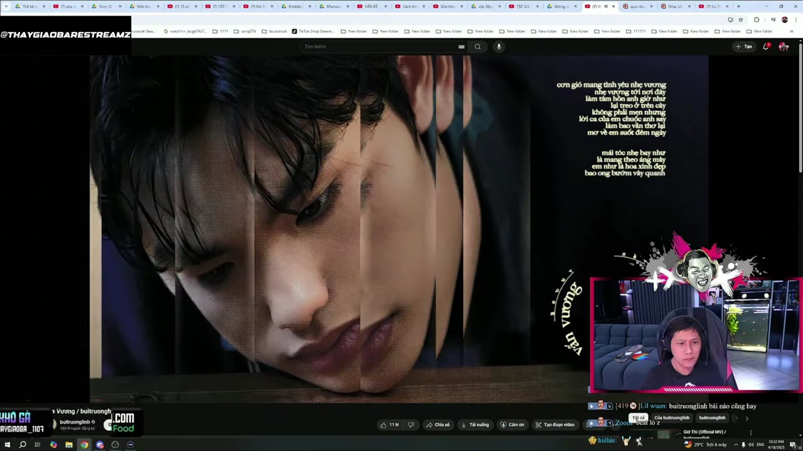The width and height of the screenshot is (803, 451).
Task: Open the clock showing 10:32 PM
Action: tap(777, 445)
